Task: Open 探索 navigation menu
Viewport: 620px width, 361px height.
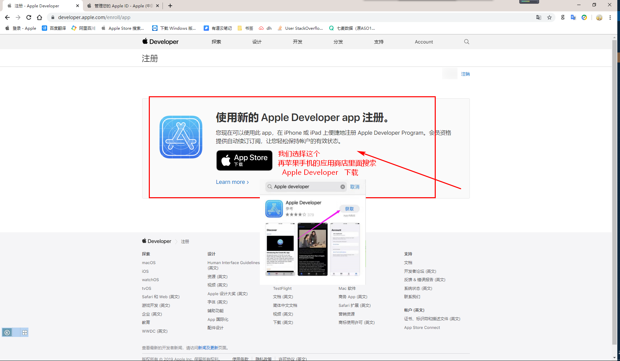Action: pos(216,42)
